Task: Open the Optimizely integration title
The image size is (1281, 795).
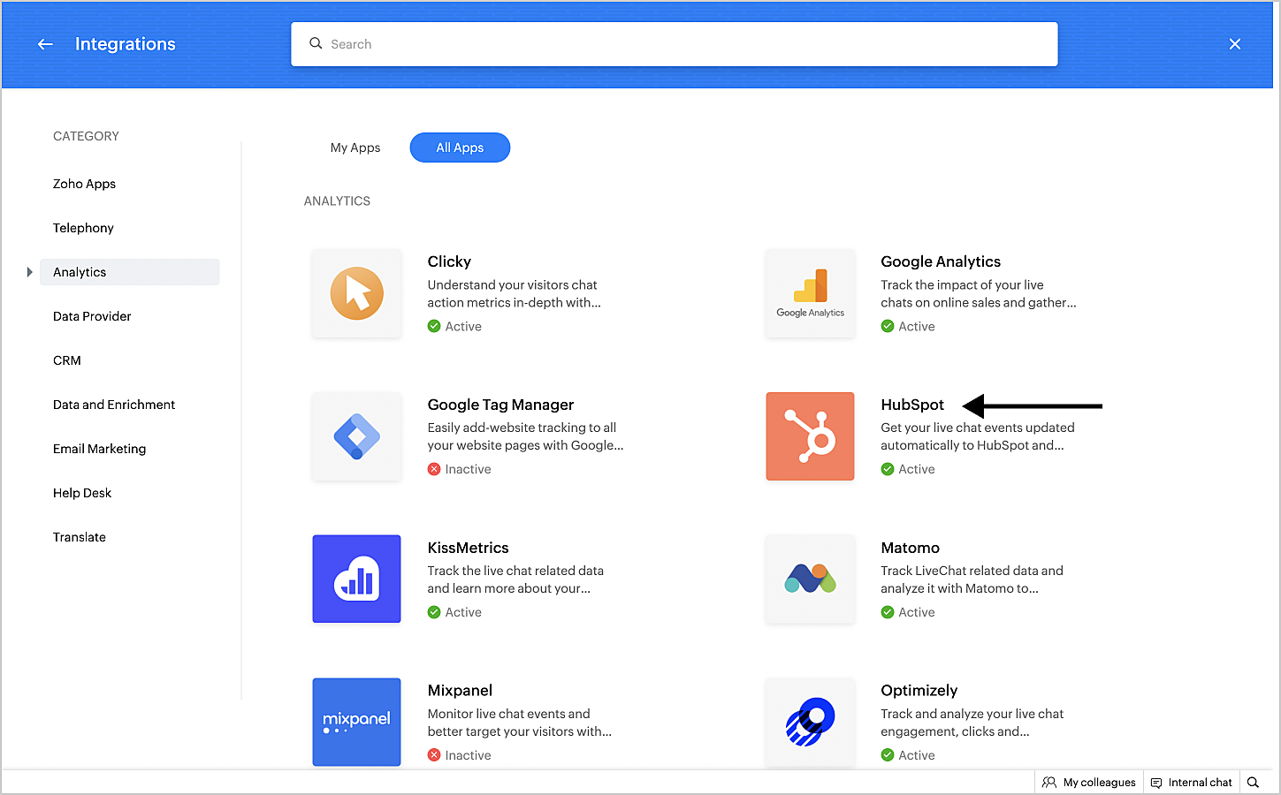Action: coord(919,691)
